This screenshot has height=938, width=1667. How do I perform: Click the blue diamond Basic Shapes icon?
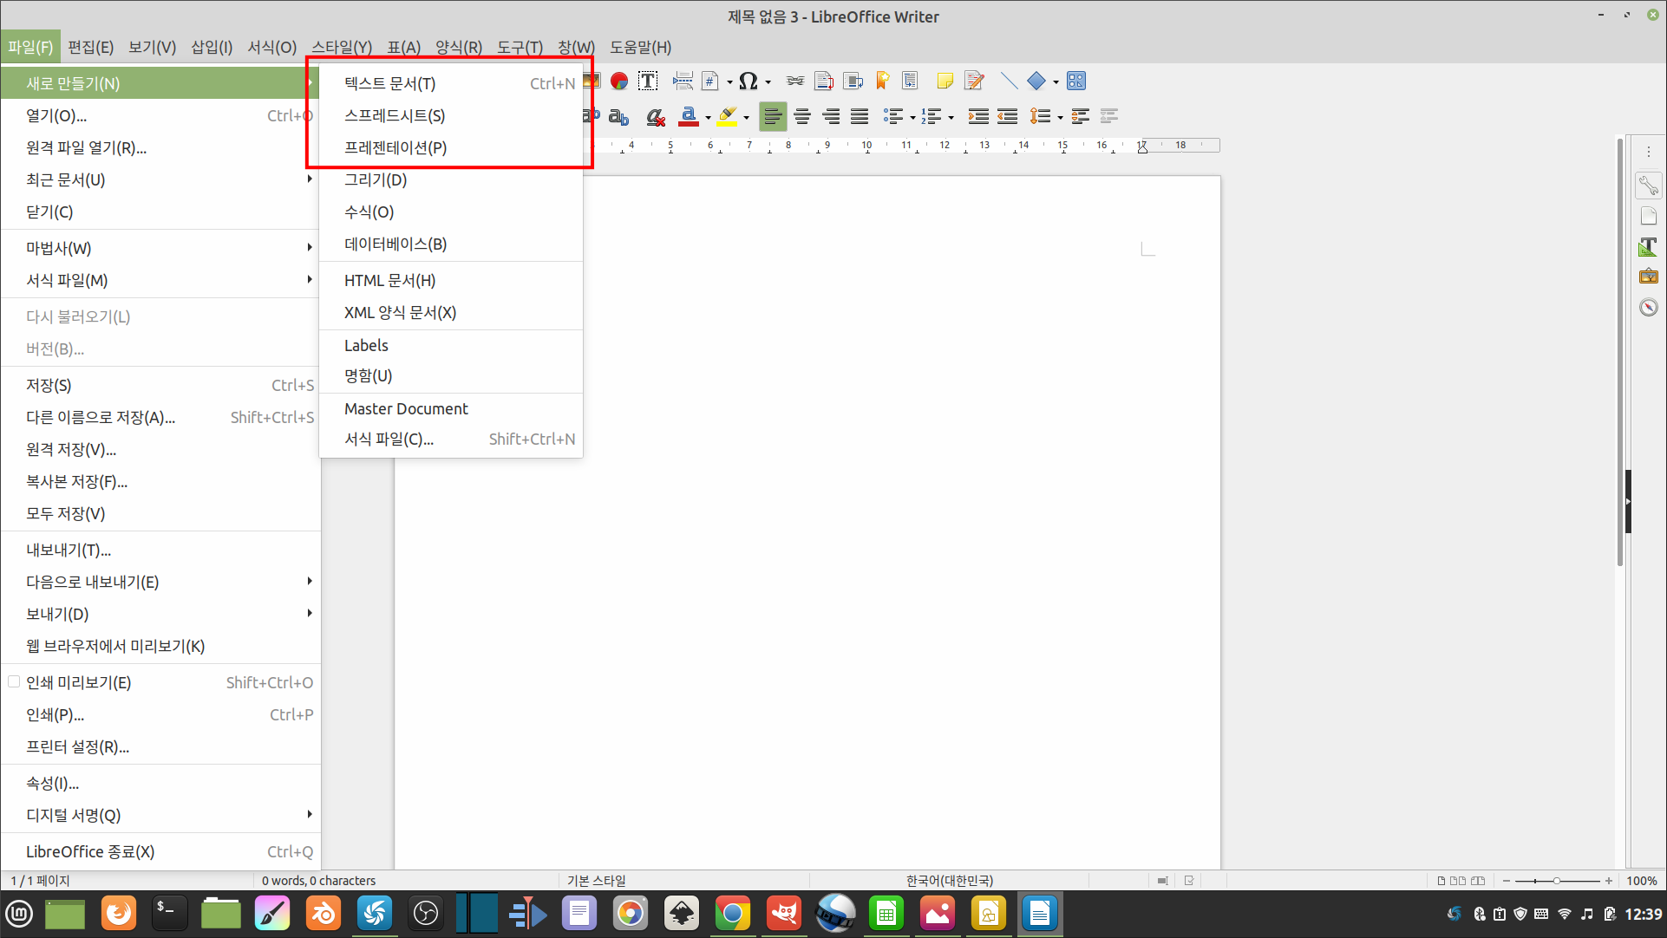click(1036, 81)
